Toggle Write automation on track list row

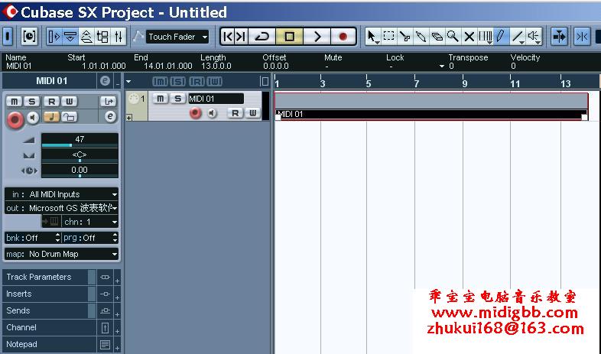(252, 113)
